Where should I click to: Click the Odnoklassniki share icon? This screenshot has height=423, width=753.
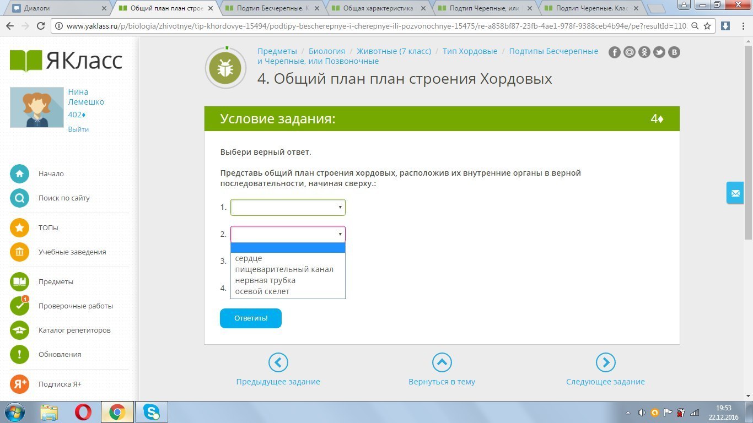tap(644, 52)
